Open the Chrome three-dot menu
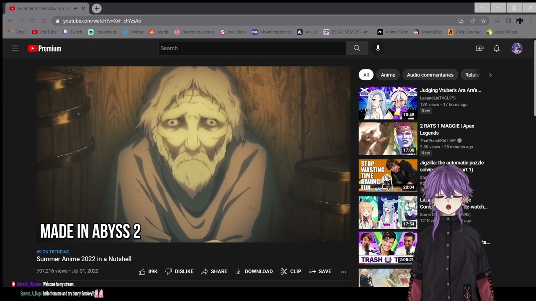 531,21
